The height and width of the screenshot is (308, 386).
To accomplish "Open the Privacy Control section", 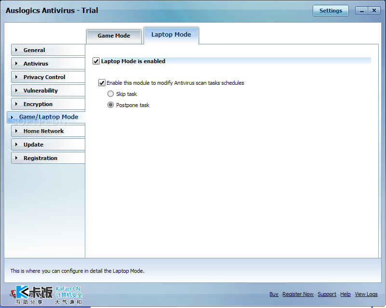I will (x=48, y=77).
